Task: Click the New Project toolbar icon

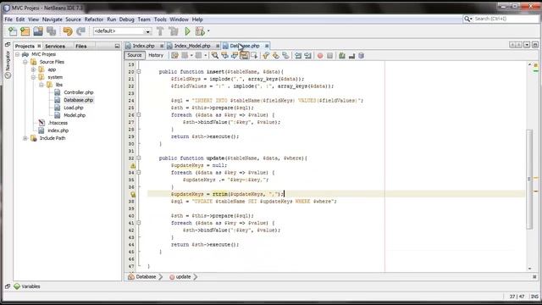Action: coord(25,31)
